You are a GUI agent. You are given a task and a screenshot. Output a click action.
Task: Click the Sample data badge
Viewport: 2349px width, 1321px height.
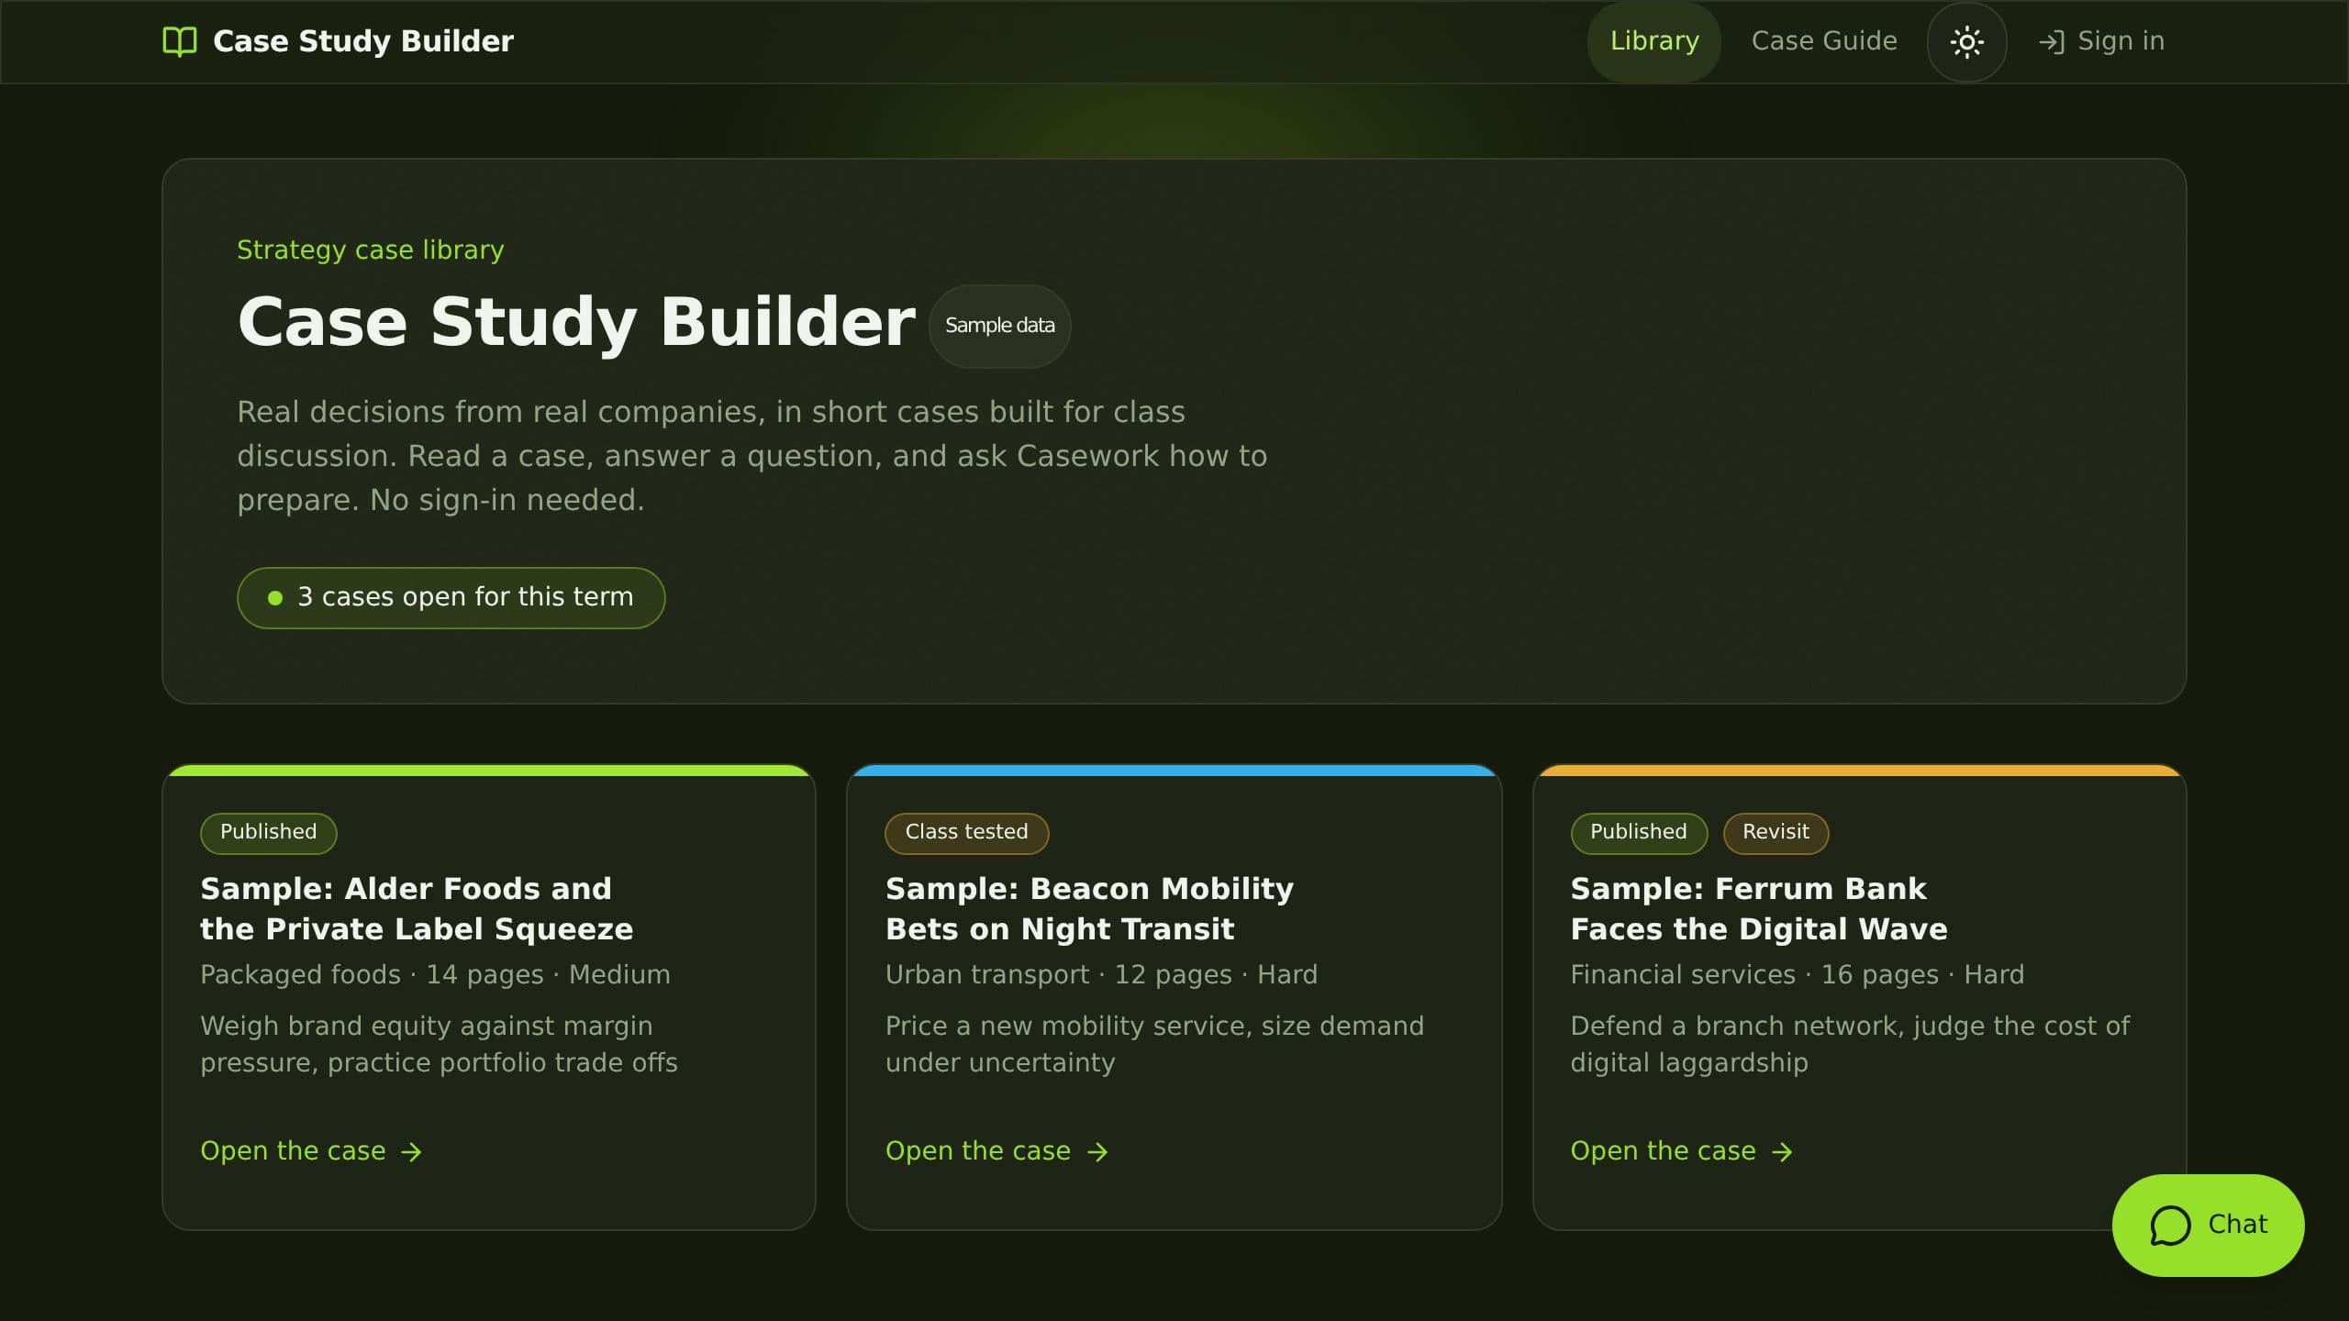[999, 326]
